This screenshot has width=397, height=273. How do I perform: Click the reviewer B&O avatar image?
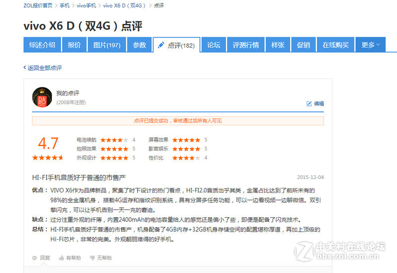tap(42, 97)
